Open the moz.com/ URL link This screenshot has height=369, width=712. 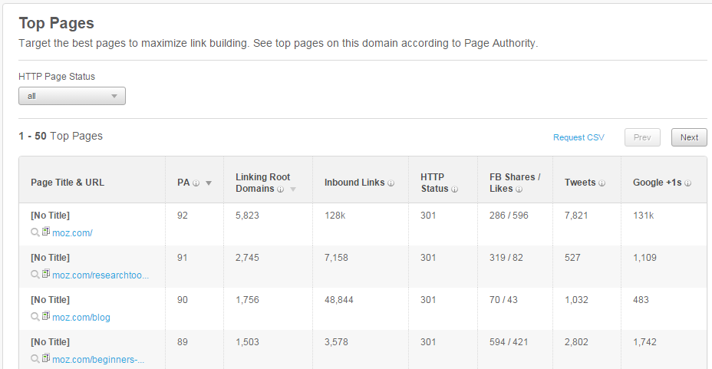[x=72, y=233]
